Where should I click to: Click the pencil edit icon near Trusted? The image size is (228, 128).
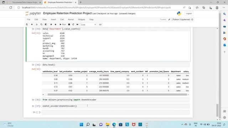169,20
